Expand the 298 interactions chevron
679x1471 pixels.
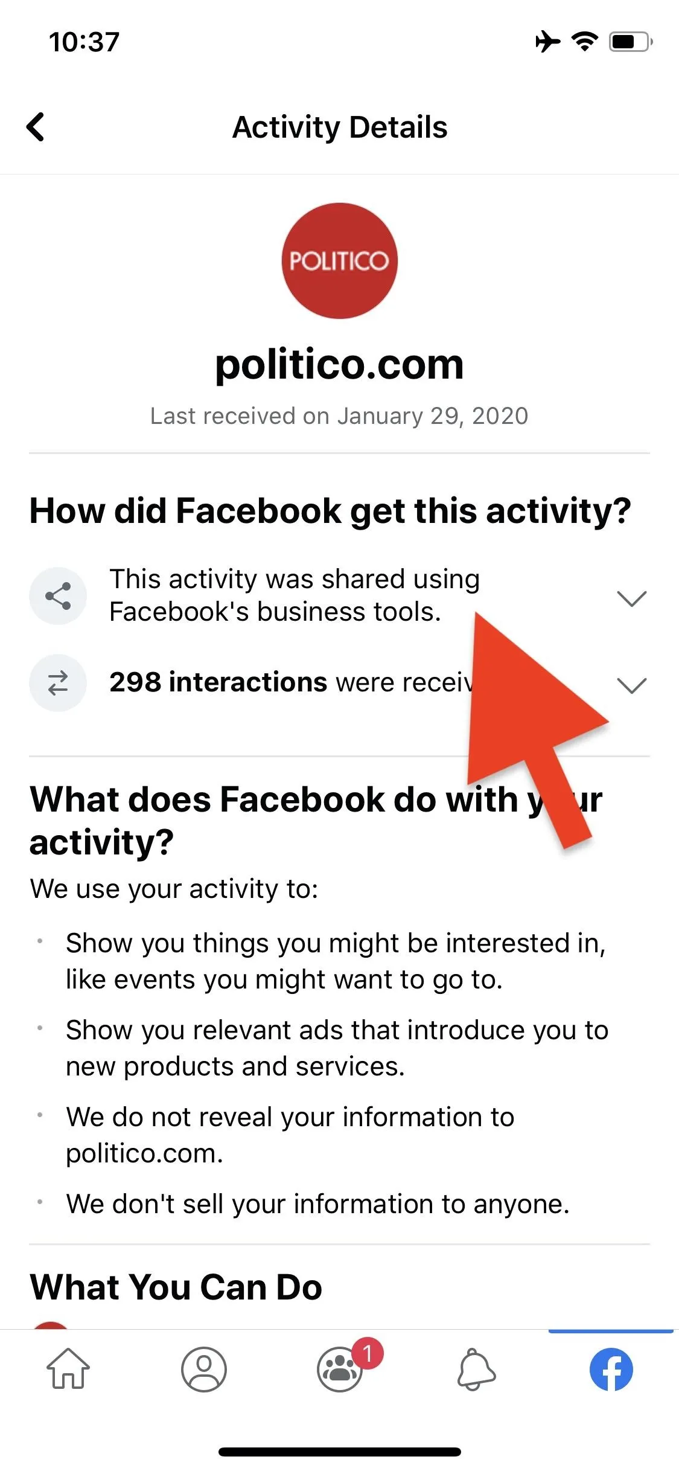click(632, 685)
